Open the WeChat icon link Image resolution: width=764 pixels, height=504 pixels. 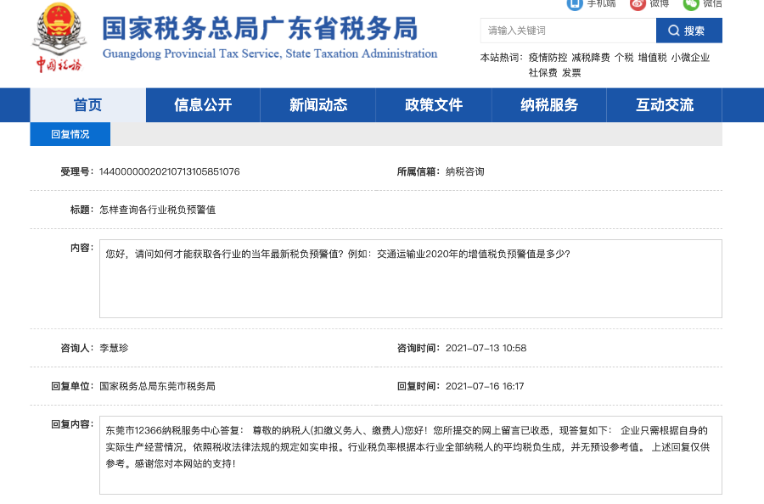coord(691,4)
